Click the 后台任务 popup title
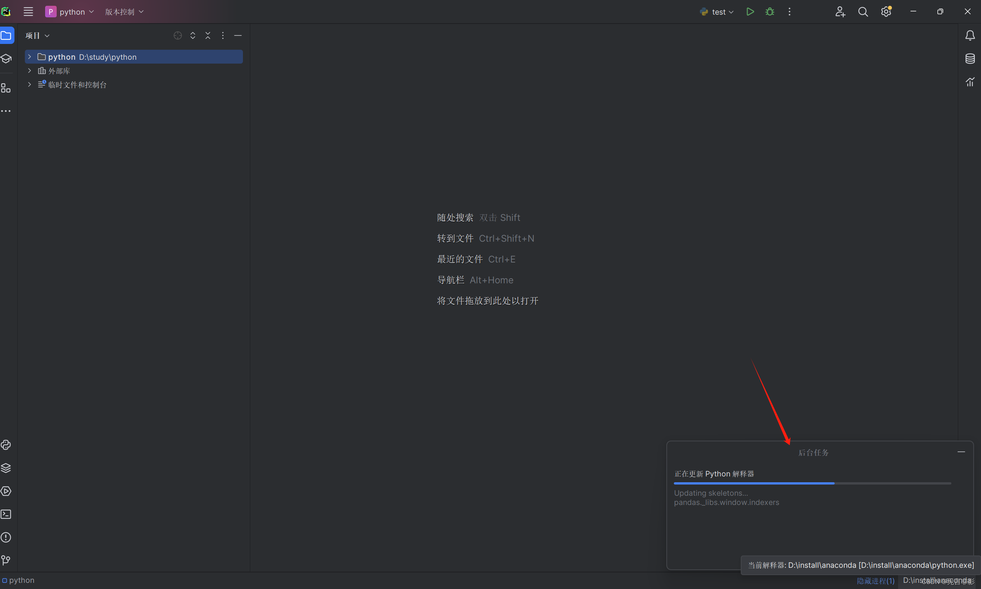This screenshot has height=589, width=981. [814, 453]
